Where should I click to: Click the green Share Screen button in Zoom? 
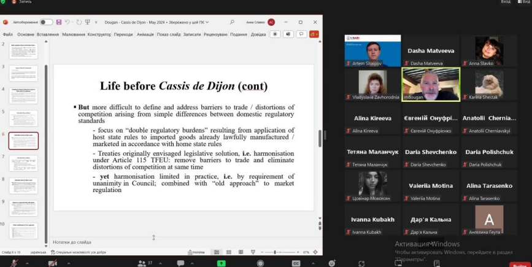point(222,263)
